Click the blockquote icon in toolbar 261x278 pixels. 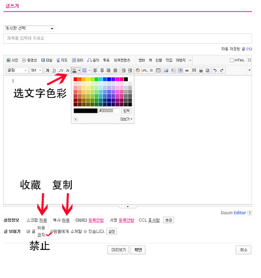[187, 70]
